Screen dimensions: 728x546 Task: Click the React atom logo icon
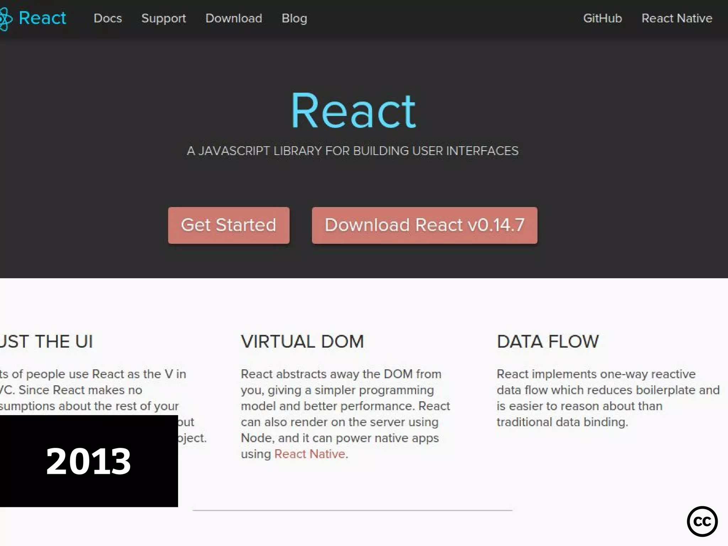(x=6, y=18)
